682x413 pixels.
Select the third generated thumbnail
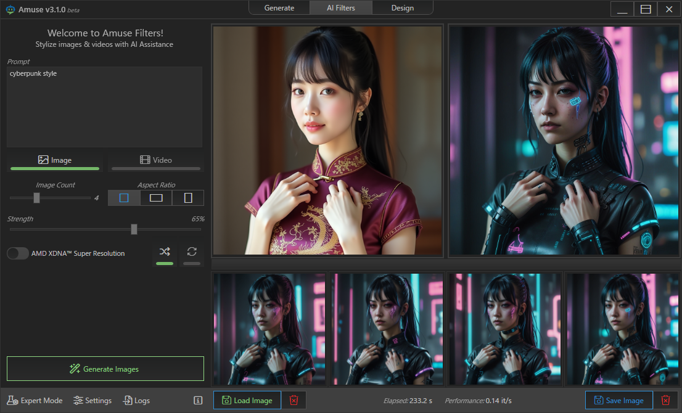504,329
